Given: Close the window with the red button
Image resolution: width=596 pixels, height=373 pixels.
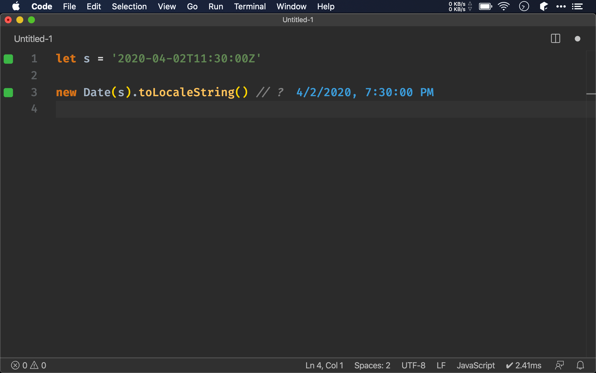Looking at the screenshot, I should click(8, 20).
